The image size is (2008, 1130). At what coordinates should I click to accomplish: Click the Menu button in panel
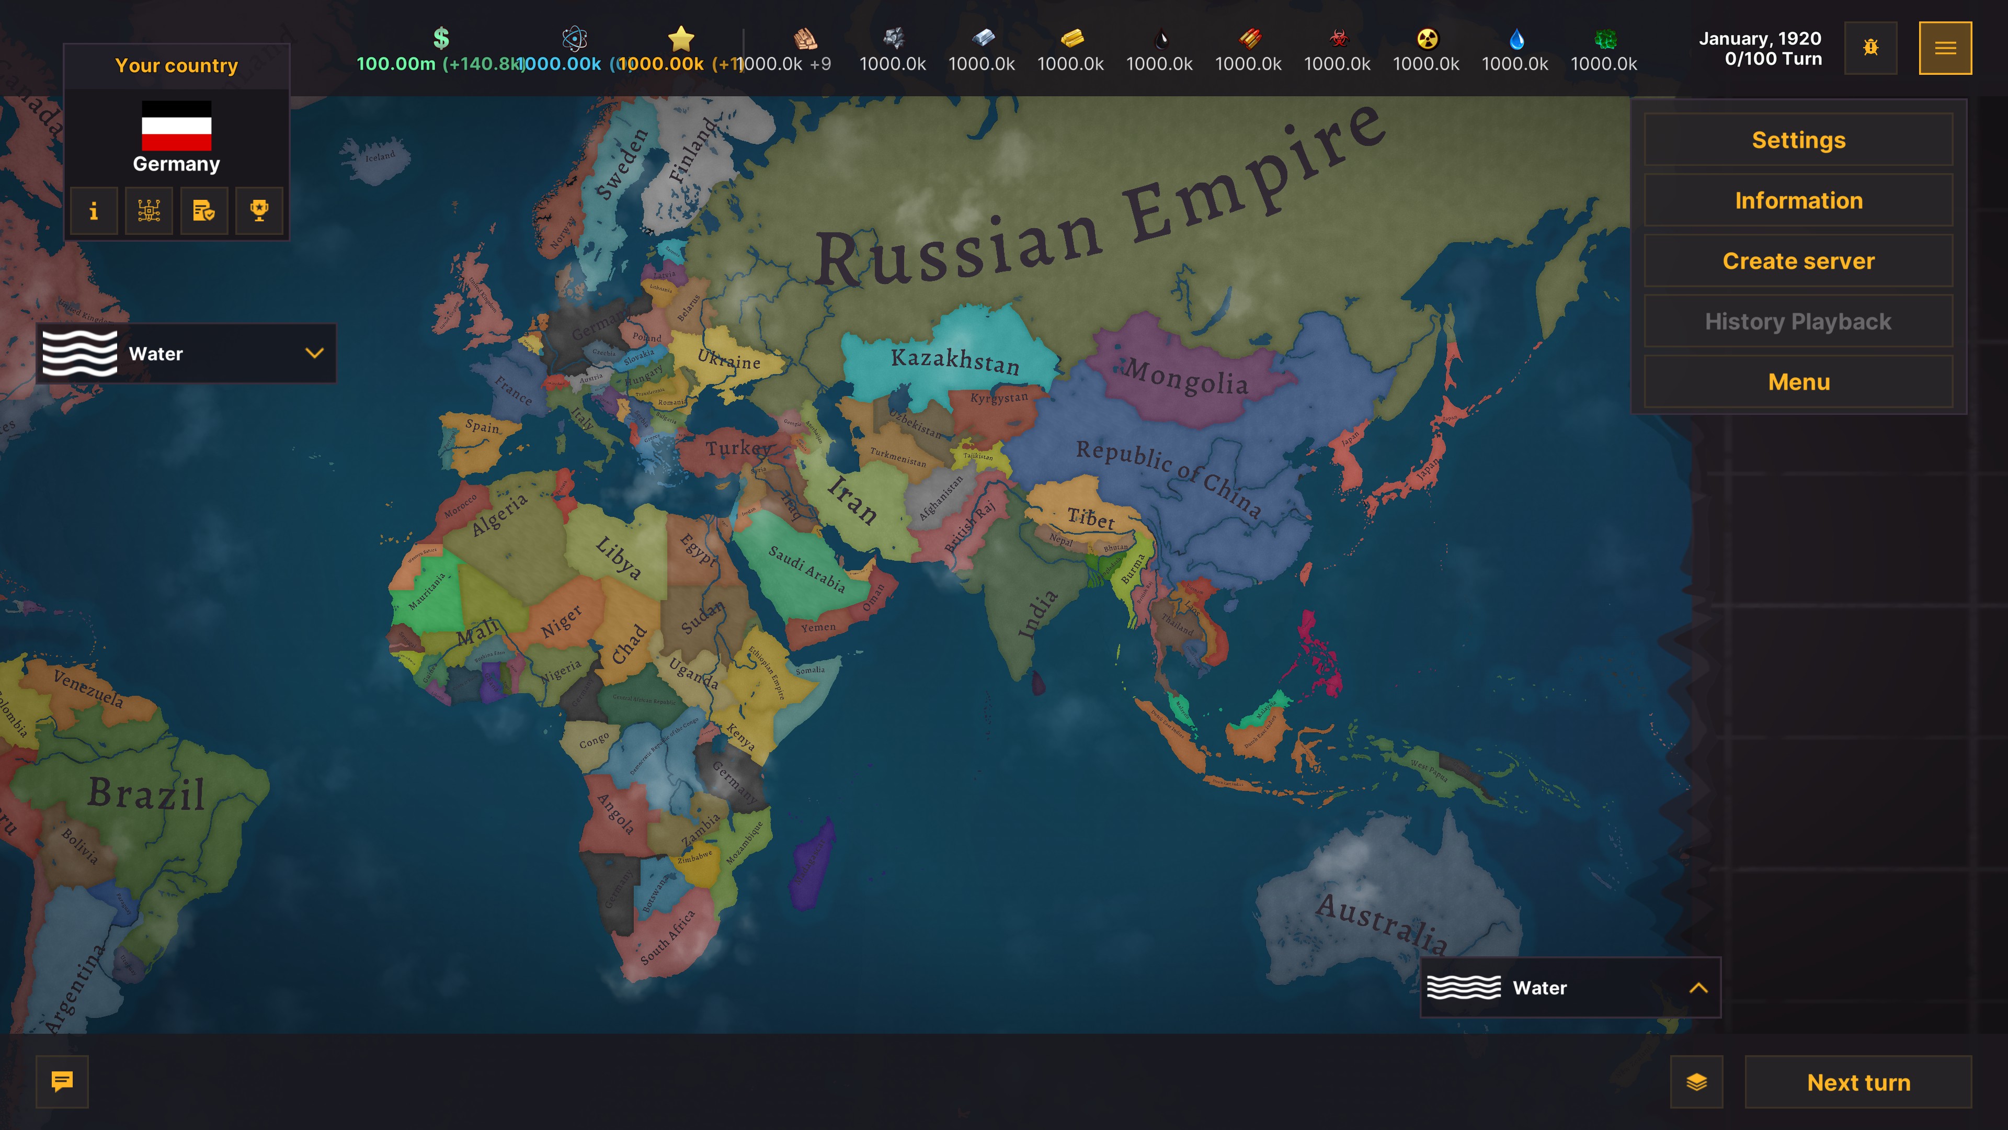(x=1798, y=382)
